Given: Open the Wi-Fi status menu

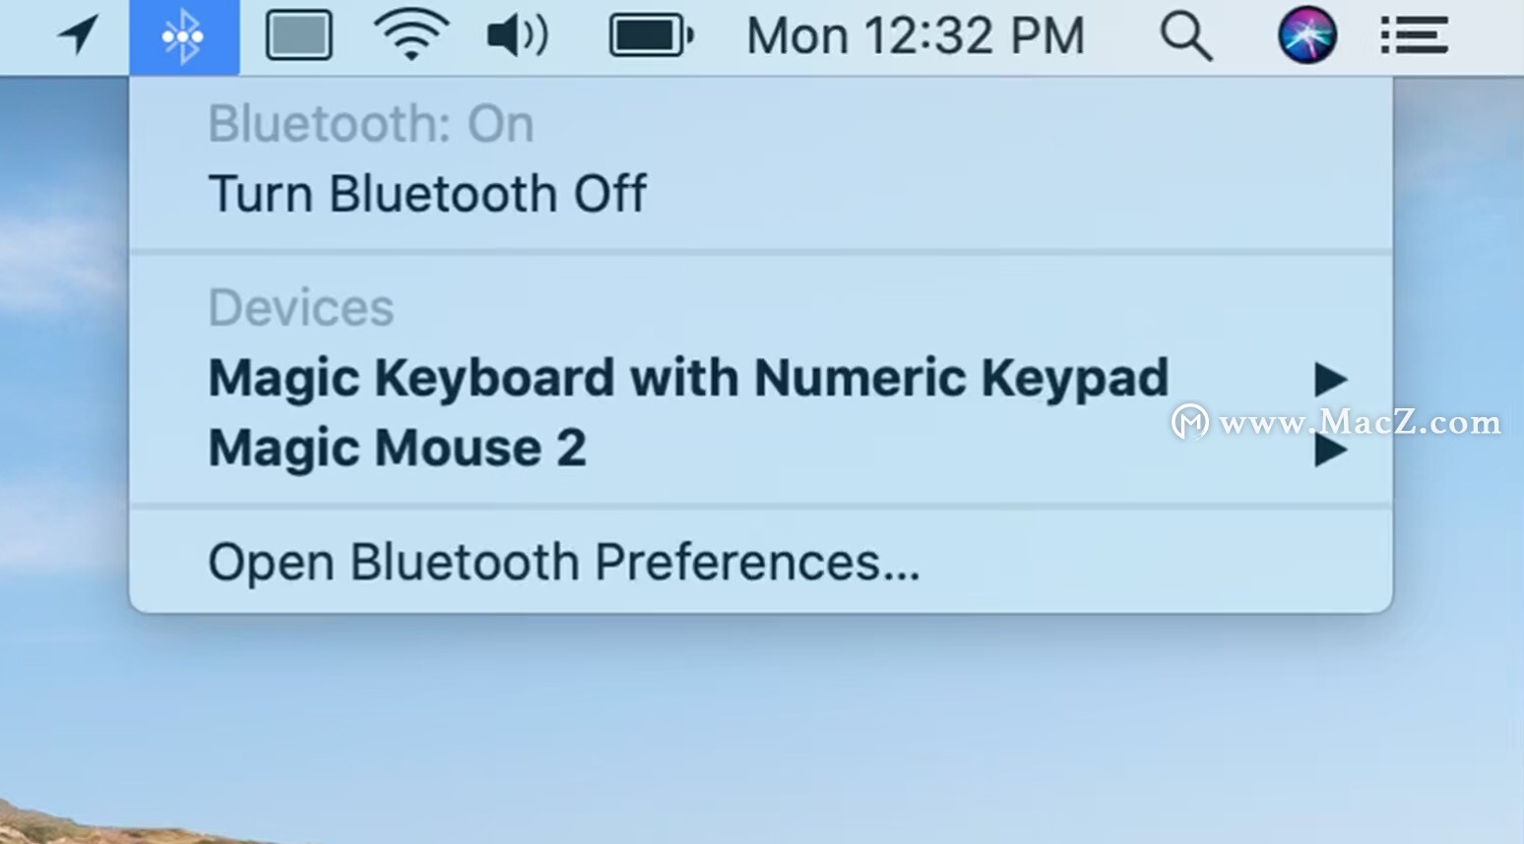Looking at the screenshot, I should (412, 36).
